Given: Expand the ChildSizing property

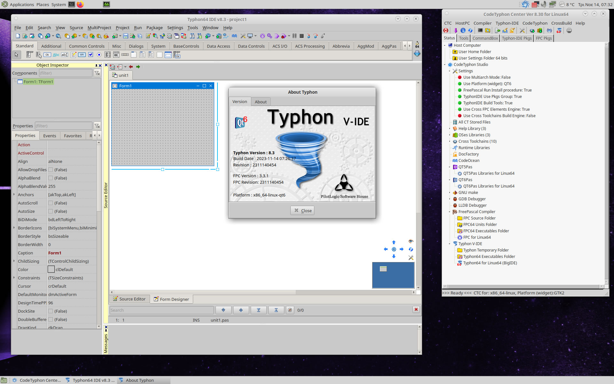Looking at the screenshot, I should click(x=14, y=261).
